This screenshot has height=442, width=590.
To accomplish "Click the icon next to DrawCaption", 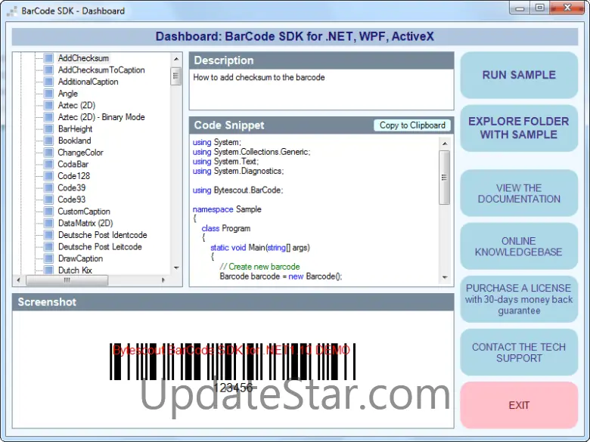I will (48, 258).
